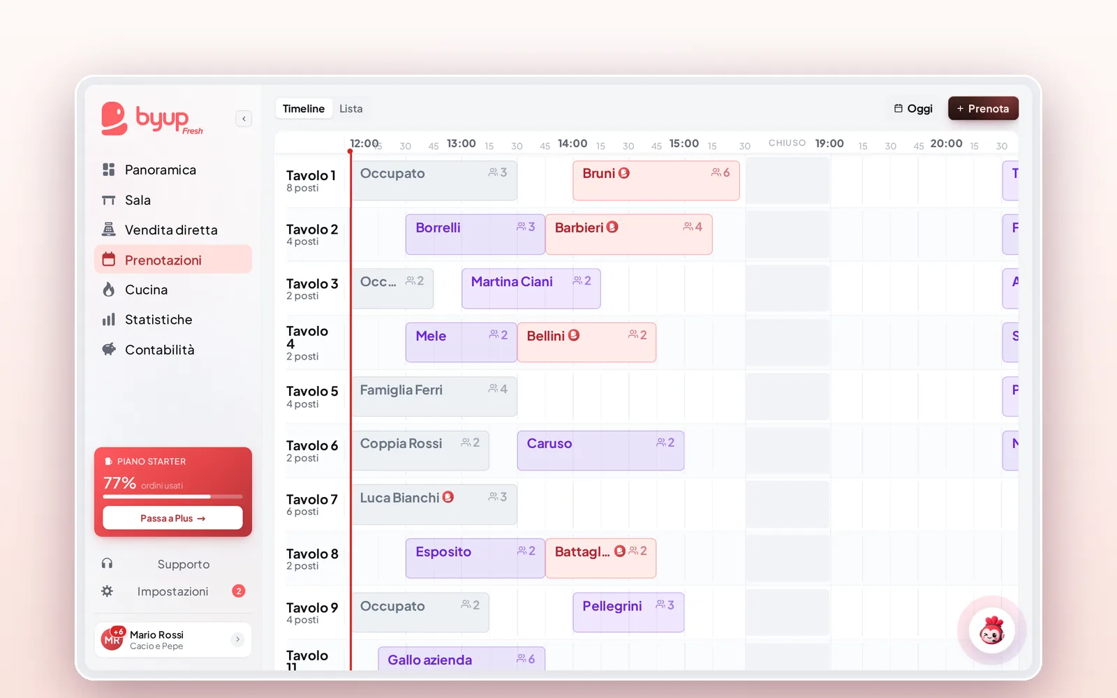Click the Supporto link
The image size is (1117, 698).
(x=184, y=564)
